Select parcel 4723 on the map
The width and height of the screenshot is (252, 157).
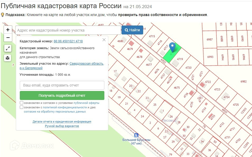pyautogui.click(x=217, y=89)
